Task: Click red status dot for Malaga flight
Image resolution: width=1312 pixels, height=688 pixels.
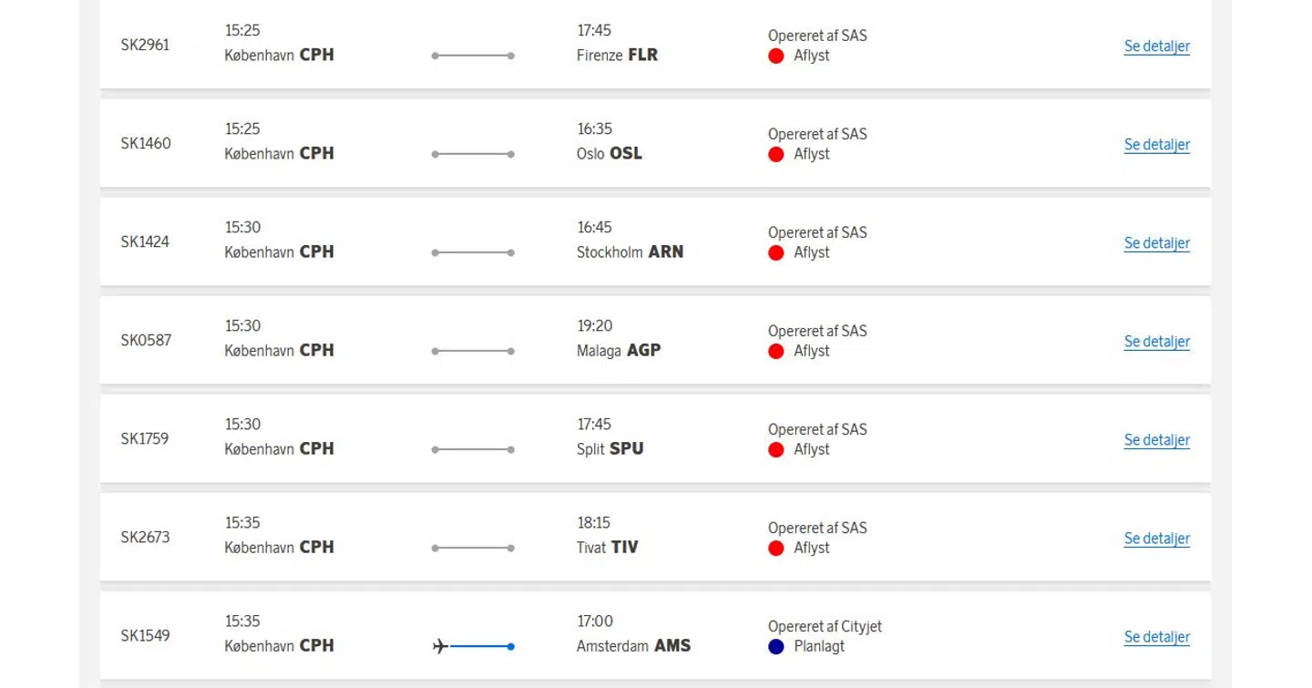Action: (776, 351)
